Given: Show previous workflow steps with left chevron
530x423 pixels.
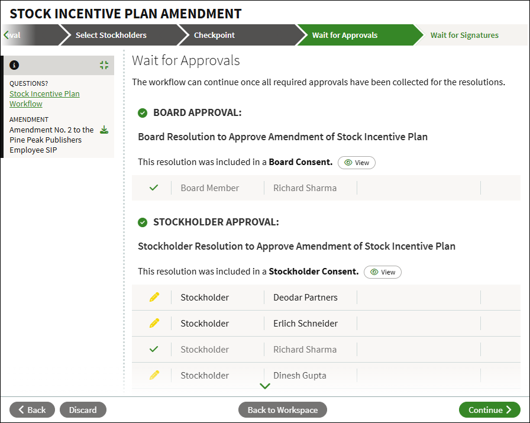Looking at the screenshot, I should (6, 35).
